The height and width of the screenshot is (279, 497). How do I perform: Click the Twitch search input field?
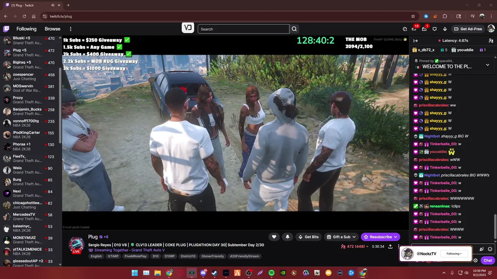[x=243, y=29]
